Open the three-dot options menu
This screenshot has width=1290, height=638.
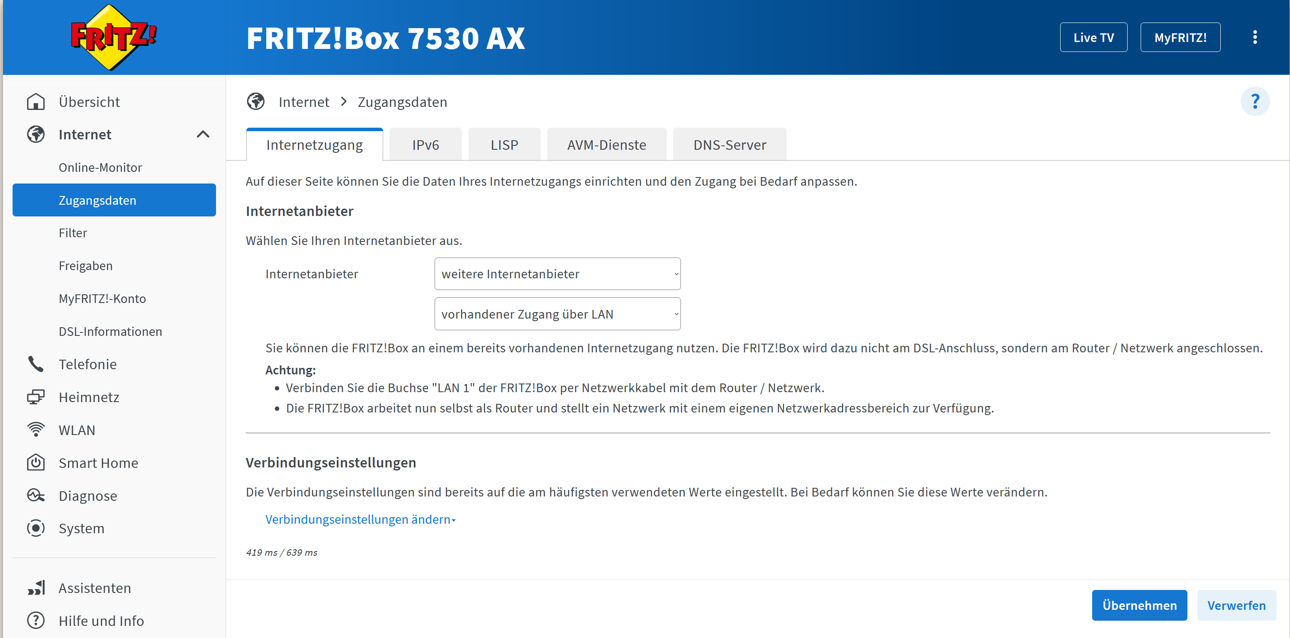1255,37
